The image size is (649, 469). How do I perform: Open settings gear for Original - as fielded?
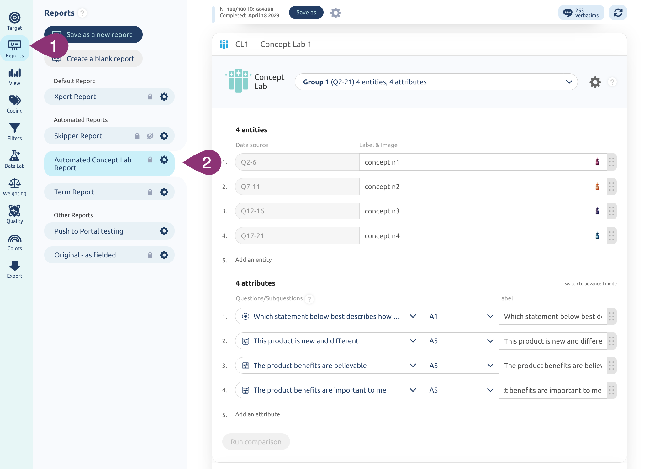click(x=164, y=255)
